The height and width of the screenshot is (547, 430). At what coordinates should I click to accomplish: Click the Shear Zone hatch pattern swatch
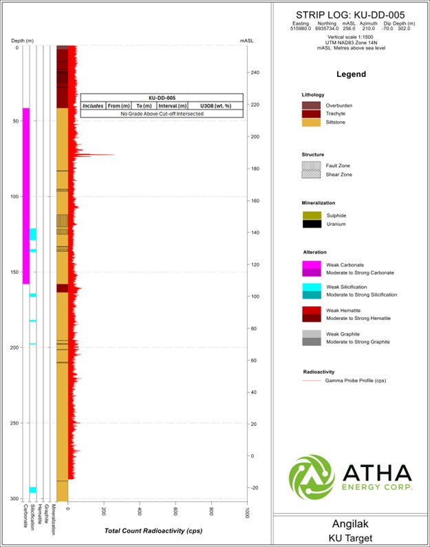click(x=311, y=175)
